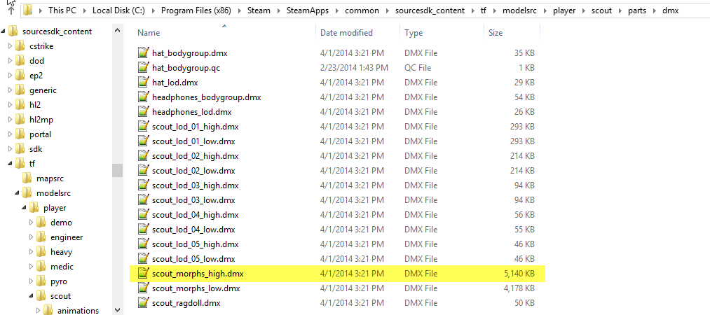Image resolution: width=710 pixels, height=315 pixels.
Task: Sort files by Type column
Action: [414, 32]
